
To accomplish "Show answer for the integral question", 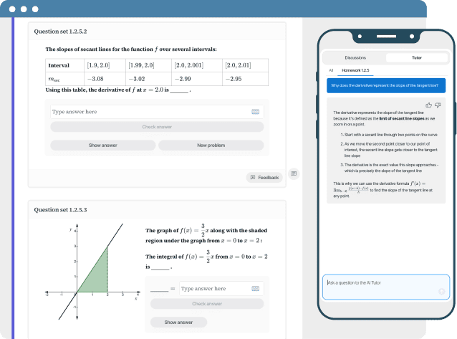I will tap(180, 323).
